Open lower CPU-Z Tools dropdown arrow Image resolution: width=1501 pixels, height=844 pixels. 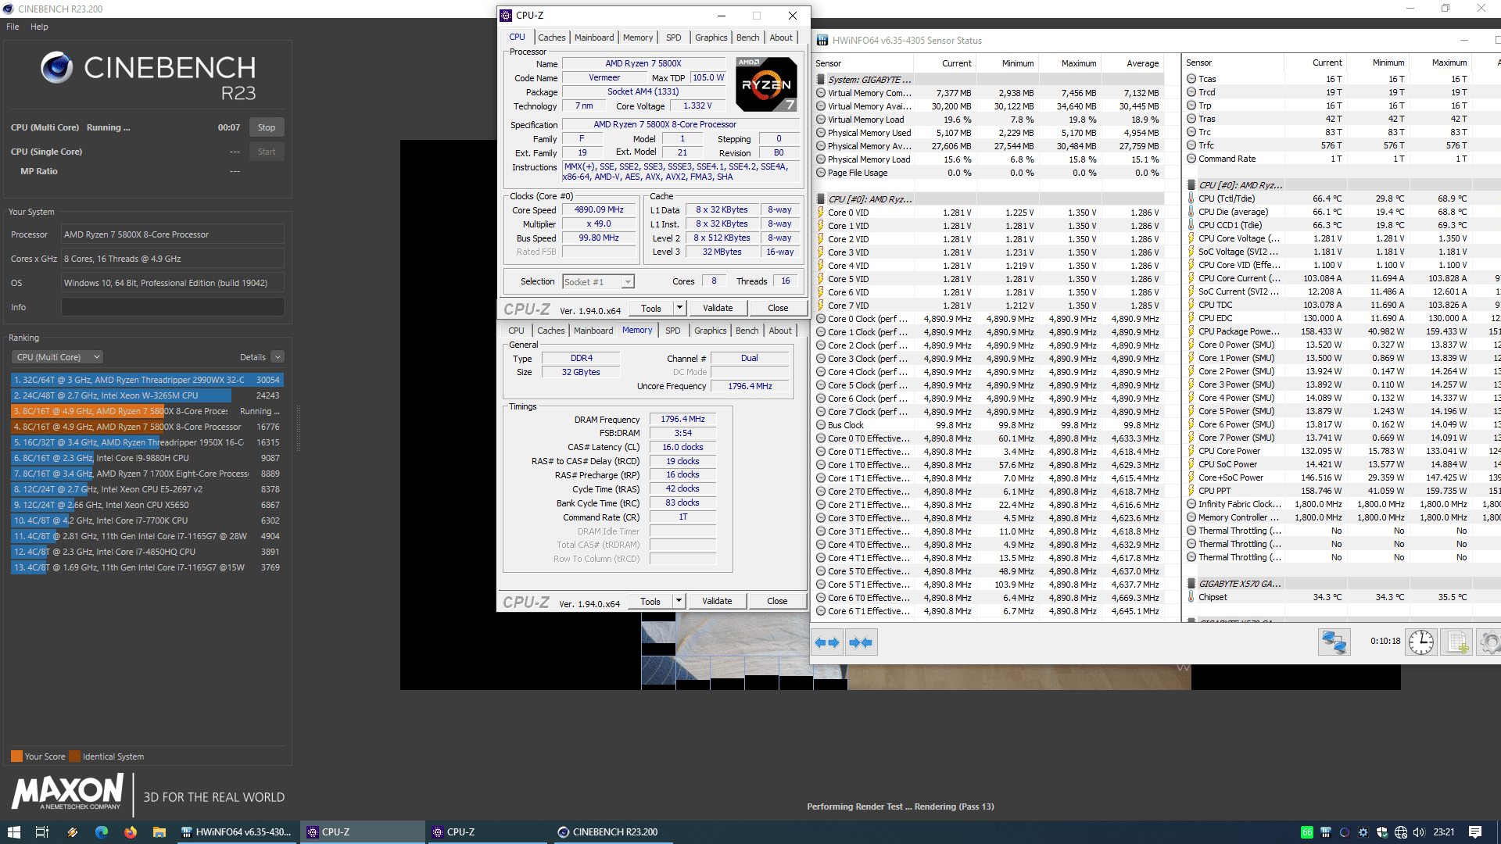[679, 601]
